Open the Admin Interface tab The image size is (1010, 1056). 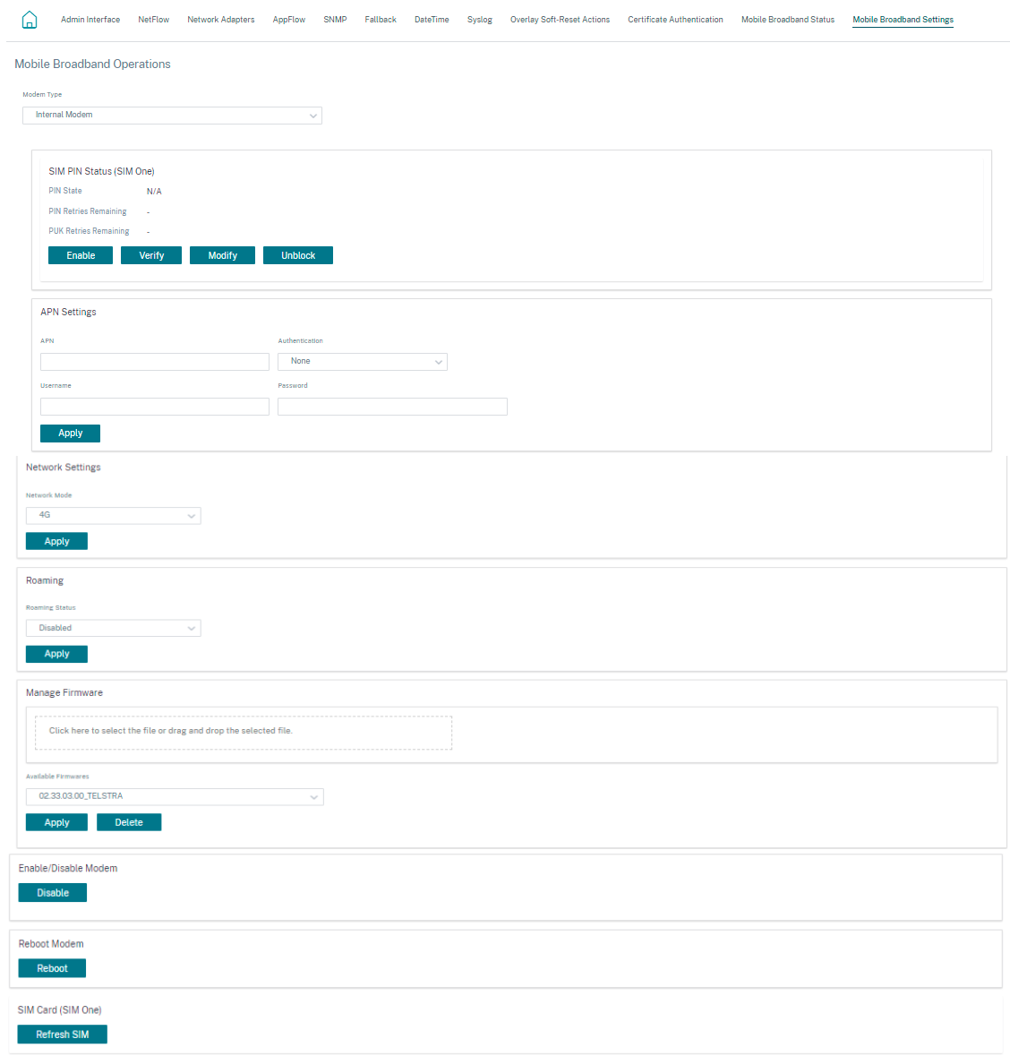click(x=90, y=20)
